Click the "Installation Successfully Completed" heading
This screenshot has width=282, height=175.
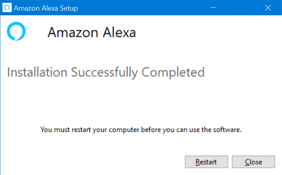[106, 73]
